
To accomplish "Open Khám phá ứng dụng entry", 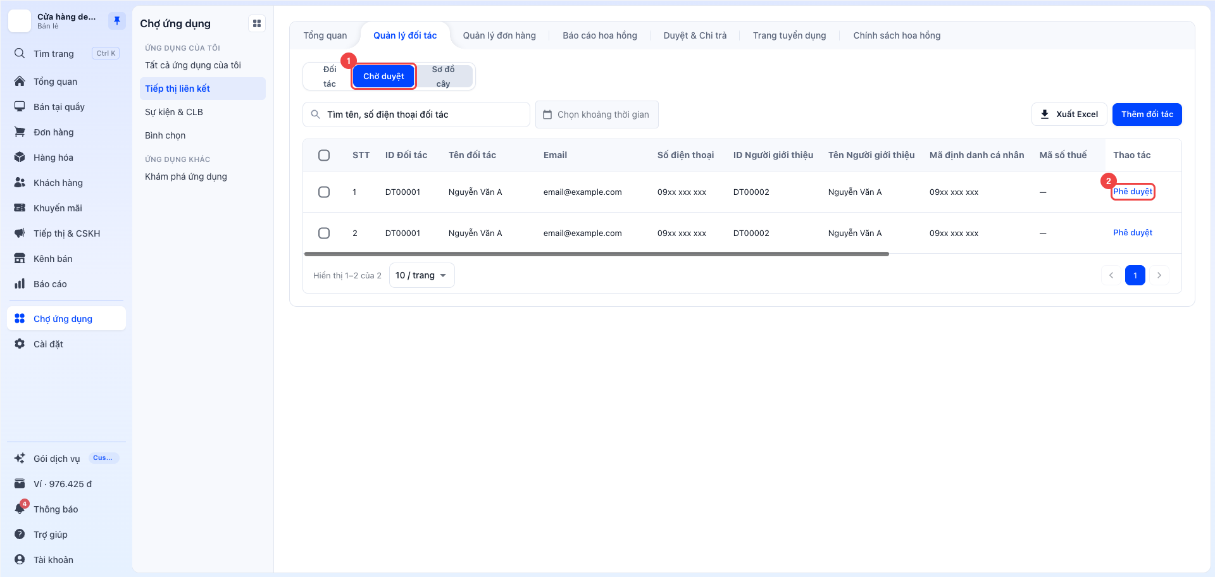I will tap(202, 177).
